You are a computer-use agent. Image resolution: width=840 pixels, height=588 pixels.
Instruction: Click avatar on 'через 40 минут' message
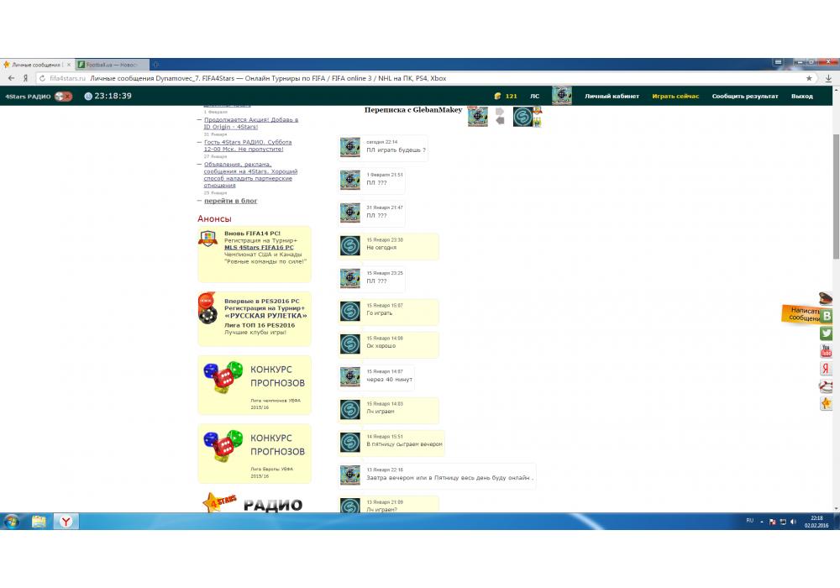(x=349, y=376)
